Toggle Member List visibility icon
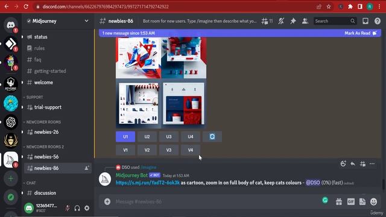Screen dimensions: 386x217 click(305, 21)
